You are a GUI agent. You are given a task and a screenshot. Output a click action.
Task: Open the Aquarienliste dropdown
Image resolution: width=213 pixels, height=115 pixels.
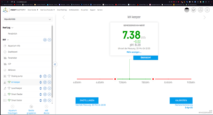(28, 19)
